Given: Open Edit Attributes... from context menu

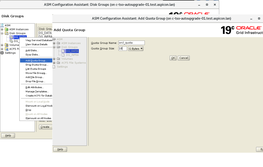Looking at the screenshot, I should [36, 87].
